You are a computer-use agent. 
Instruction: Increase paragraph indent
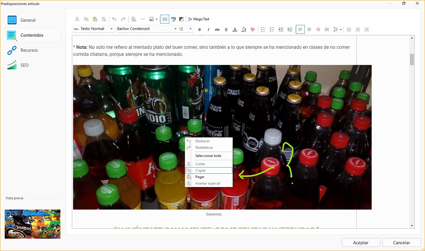click(x=290, y=29)
